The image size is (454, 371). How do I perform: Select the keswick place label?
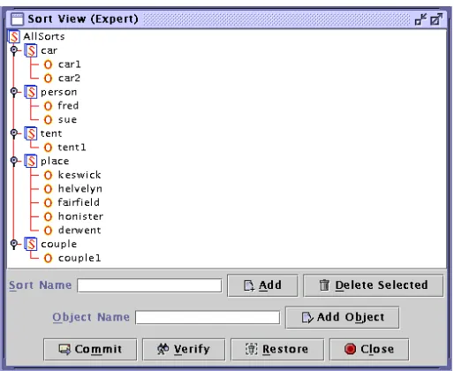[79, 175]
